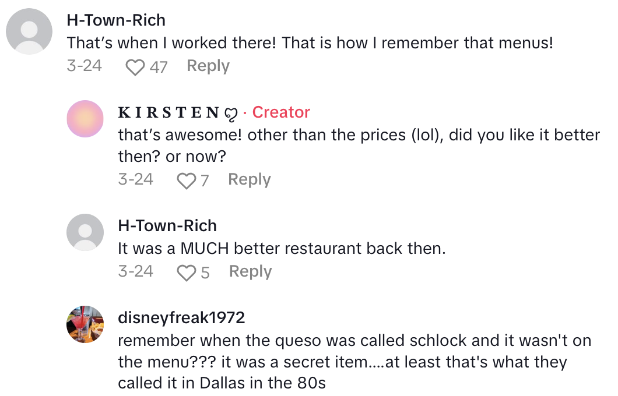The width and height of the screenshot is (618, 396).
Task: Click the heart emoji in KIRSTEN's username
Action: pos(231,112)
